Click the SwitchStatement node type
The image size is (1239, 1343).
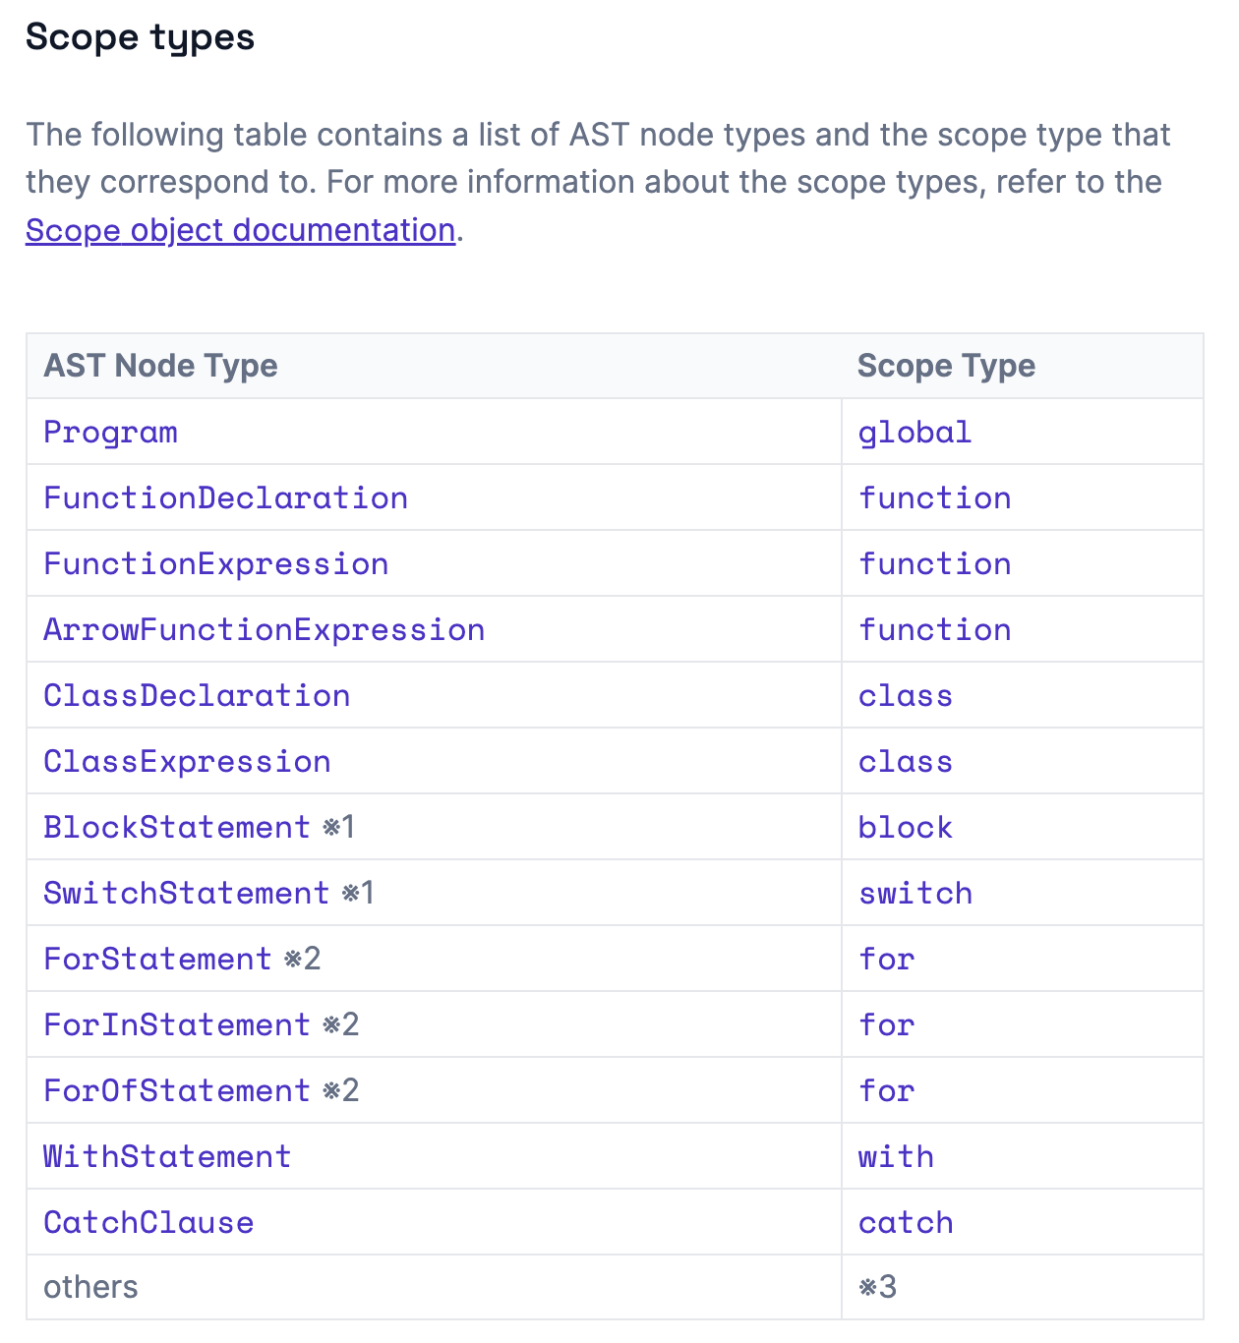coord(186,894)
